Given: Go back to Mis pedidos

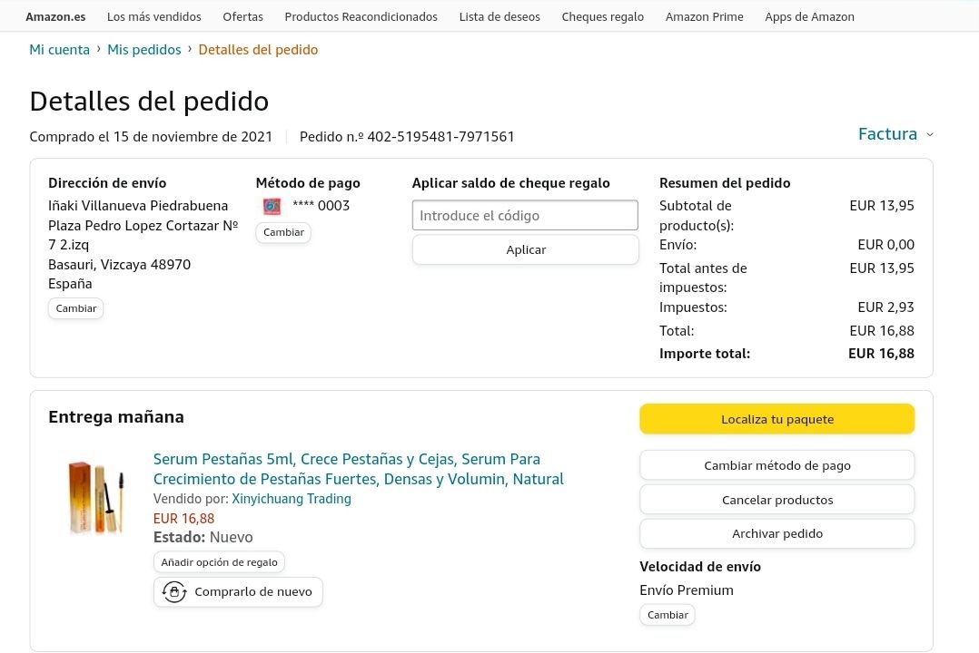Looking at the screenshot, I should pyautogui.click(x=144, y=50).
